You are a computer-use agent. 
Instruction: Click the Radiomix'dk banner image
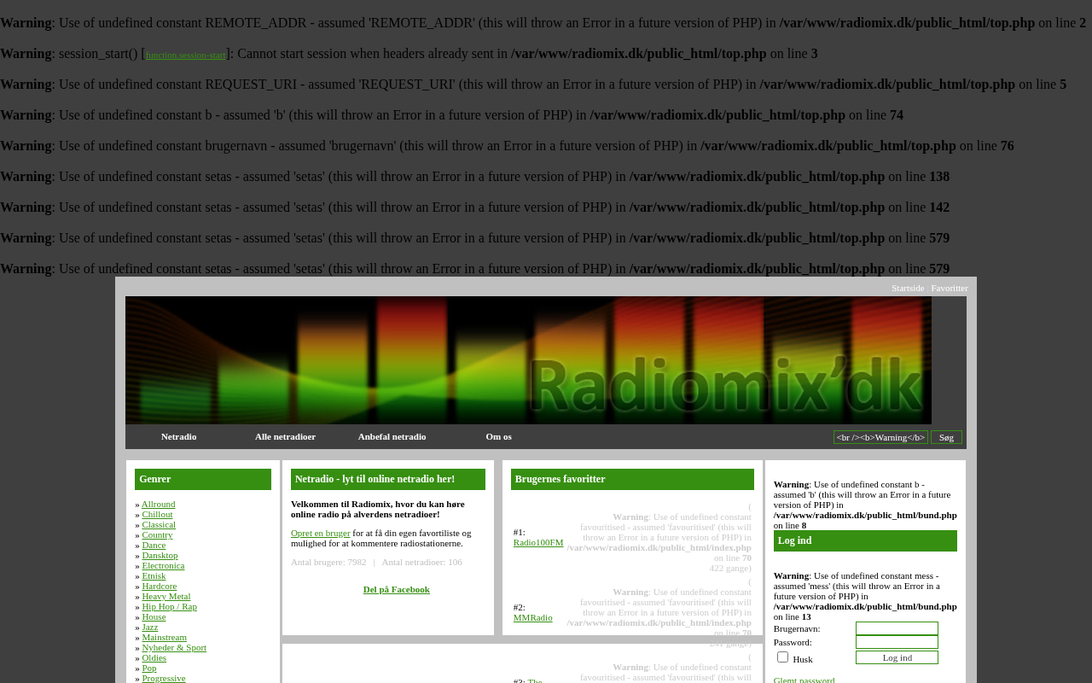(x=528, y=360)
